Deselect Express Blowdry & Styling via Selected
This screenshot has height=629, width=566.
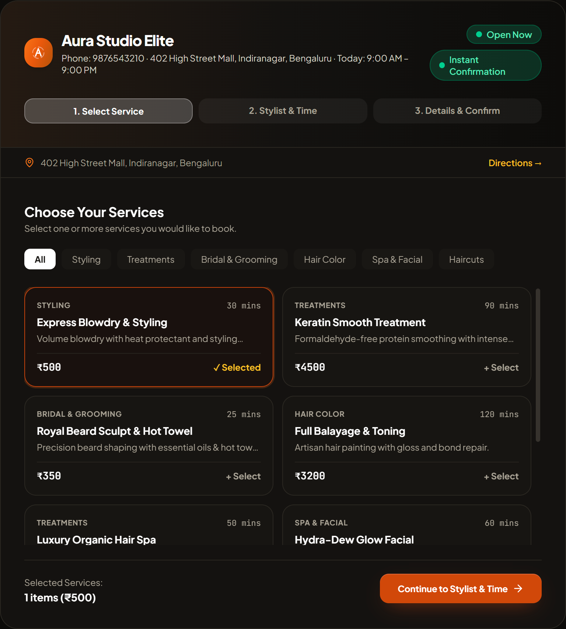237,367
